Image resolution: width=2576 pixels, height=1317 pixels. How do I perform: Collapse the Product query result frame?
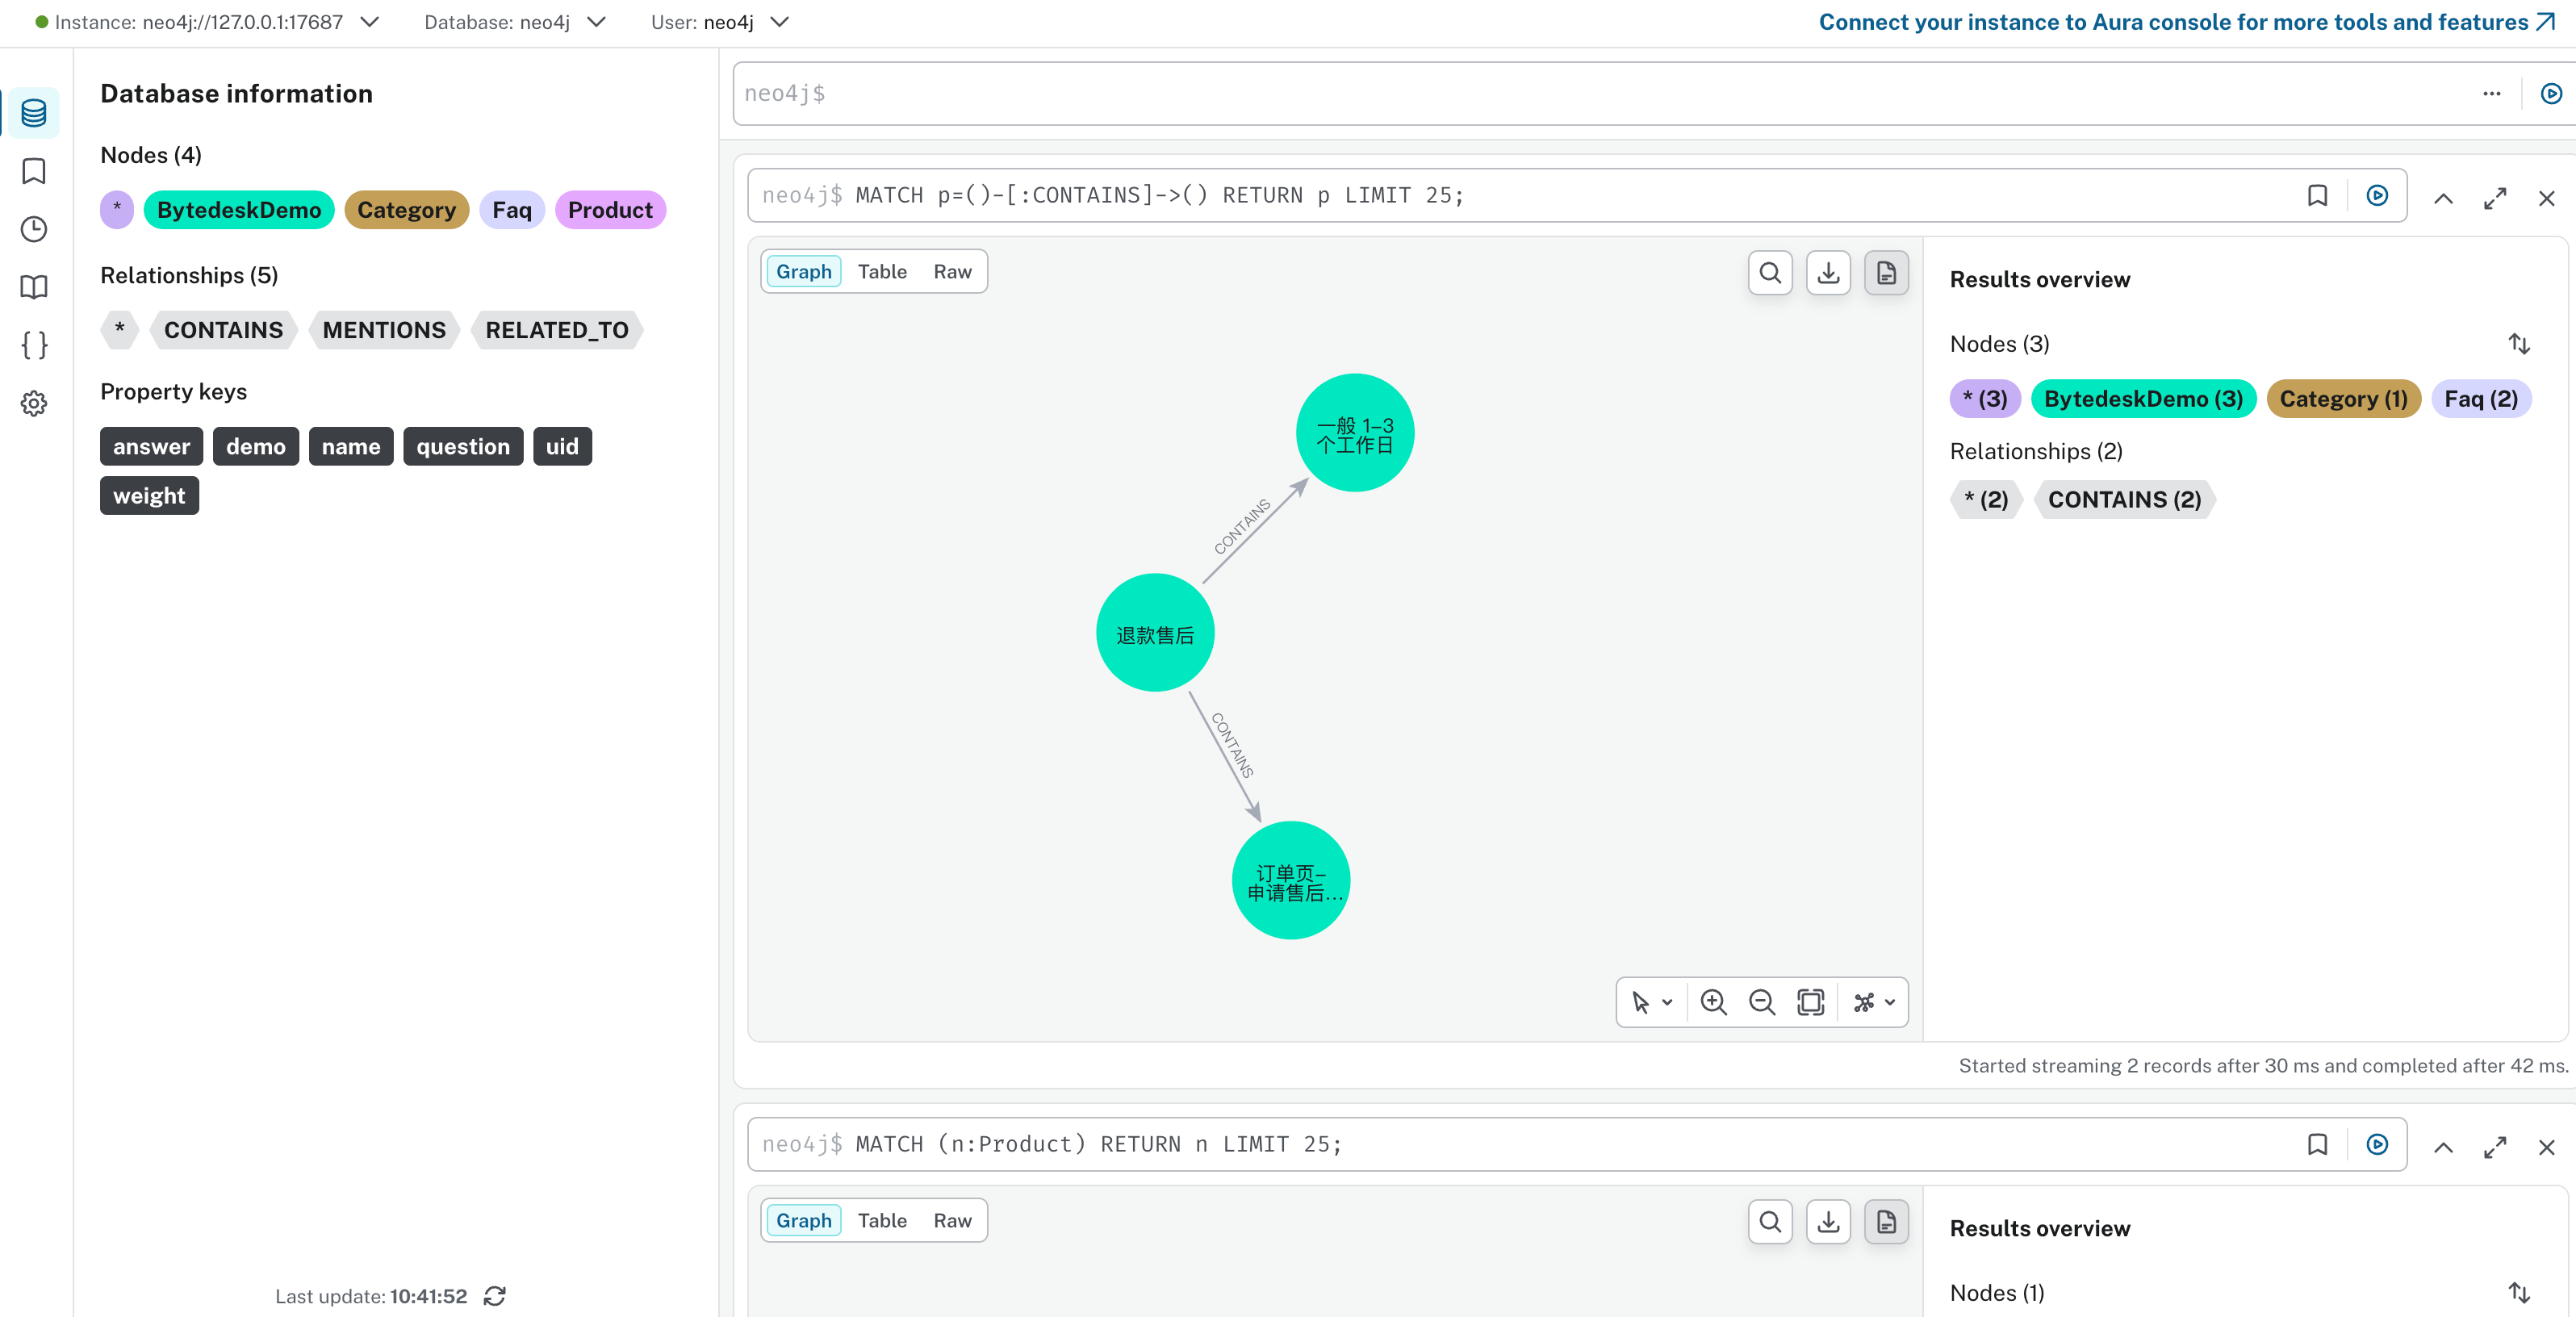point(2443,1147)
